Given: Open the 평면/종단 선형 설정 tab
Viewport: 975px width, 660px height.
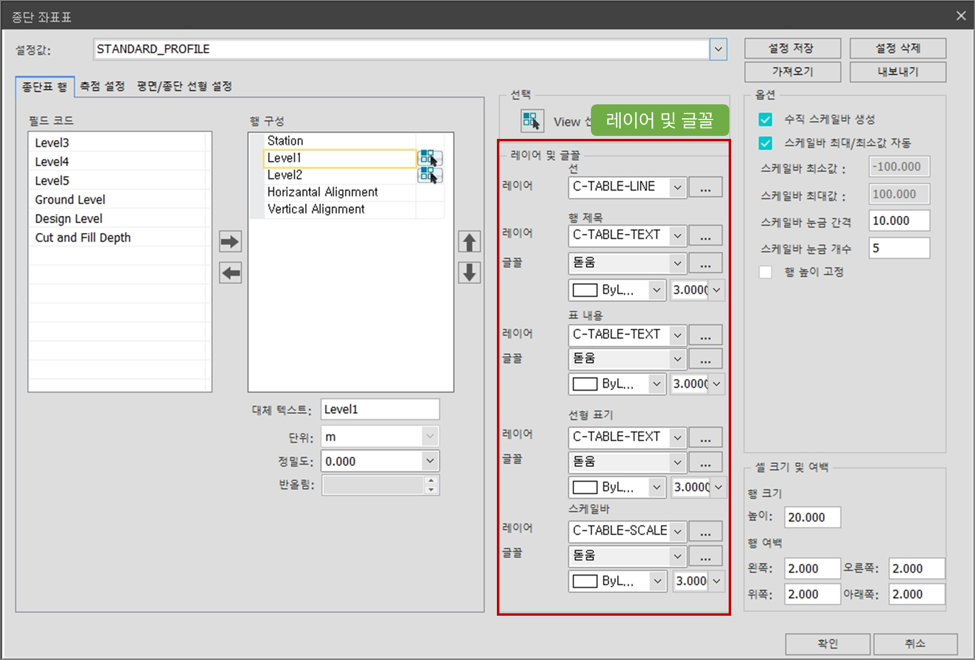Looking at the screenshot, I should [x=184, y=87].
